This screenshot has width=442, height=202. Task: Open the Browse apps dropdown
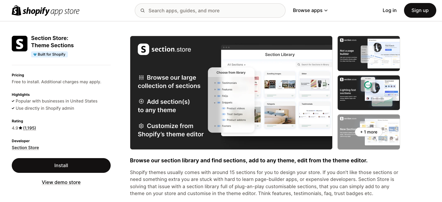click(x=310, y=11)
